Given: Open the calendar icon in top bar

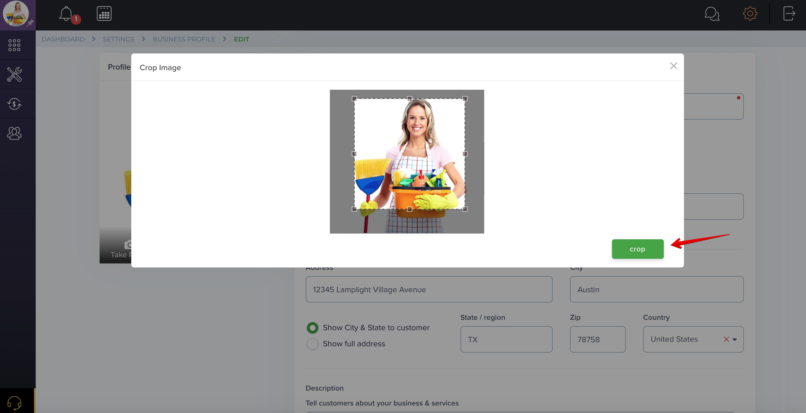Looking at the screenshot, I should coord(104,14).
